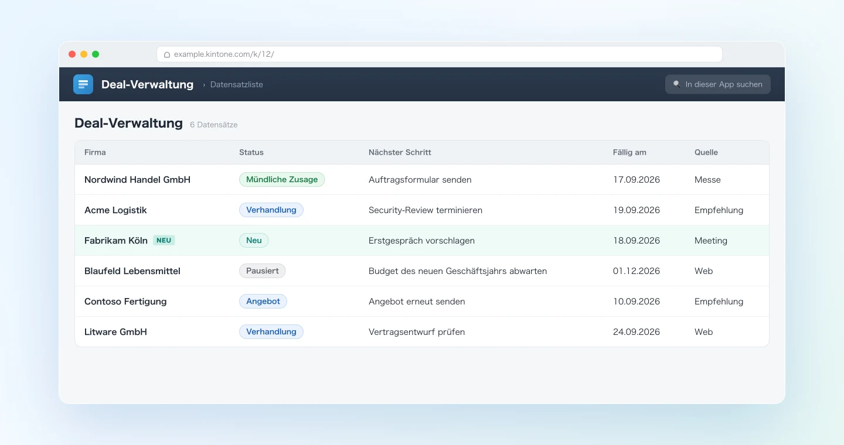Click the NEU tag beside Fabrikam Köln
Screen dimensions: 844x445
[164, 240]
